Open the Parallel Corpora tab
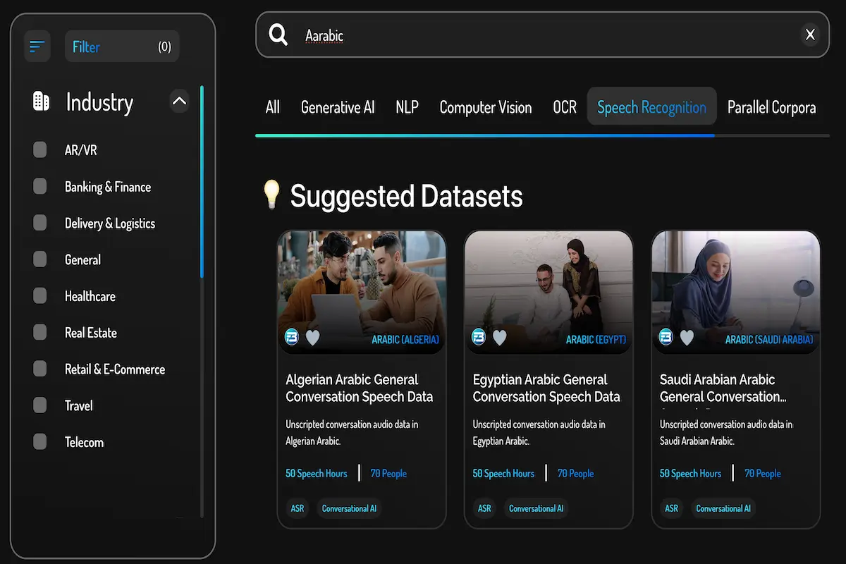This screenshot has width=846, height=564. point(772,107)
